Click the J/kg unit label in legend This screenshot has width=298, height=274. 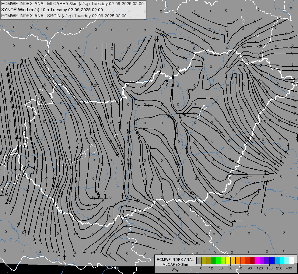pos(175,269)
